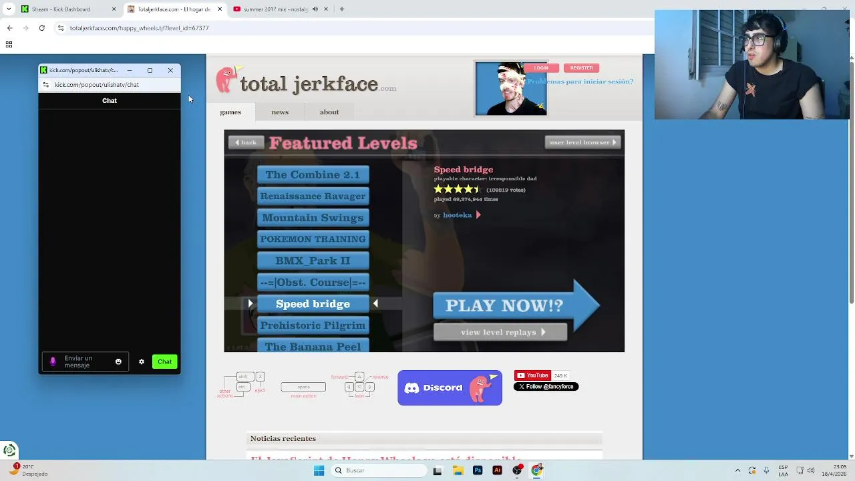Click Enviar un mensaje field in Kick chat
Viewport: 855px width, 481px height.
[85, 362]
